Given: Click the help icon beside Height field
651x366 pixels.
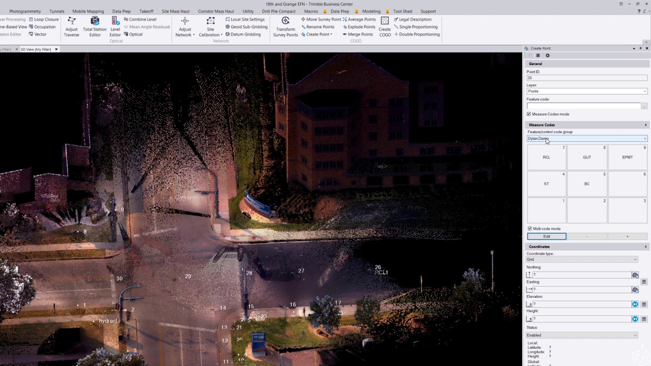Looking at the screenshot, I should (x=644, y=319).
